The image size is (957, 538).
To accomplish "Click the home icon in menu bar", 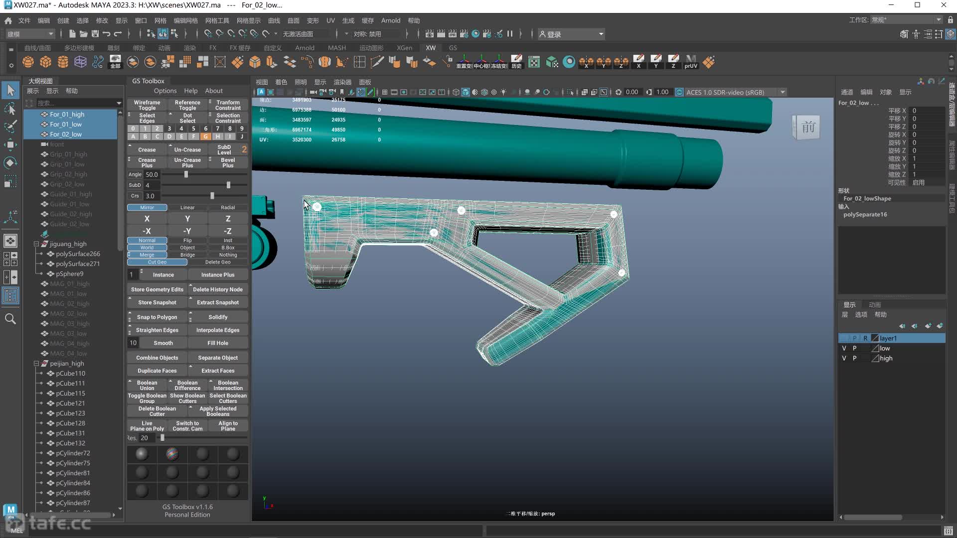I will 8,20.
